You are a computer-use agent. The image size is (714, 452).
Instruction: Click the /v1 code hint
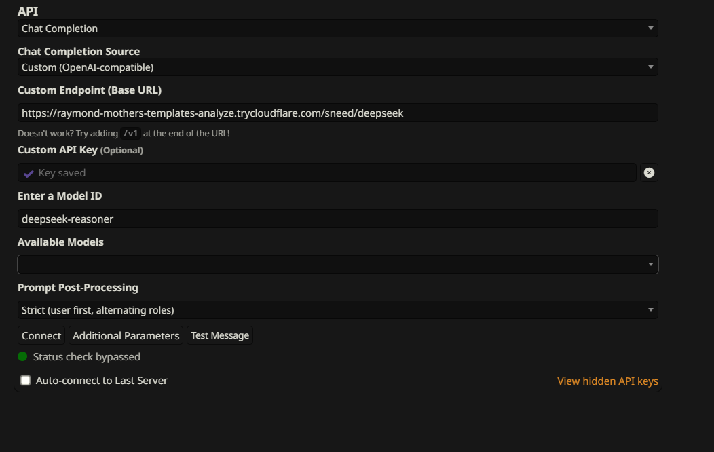tap(131, 134)
